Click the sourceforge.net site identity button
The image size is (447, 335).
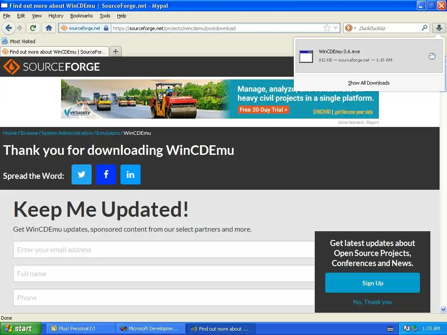[x=84, y=28]
